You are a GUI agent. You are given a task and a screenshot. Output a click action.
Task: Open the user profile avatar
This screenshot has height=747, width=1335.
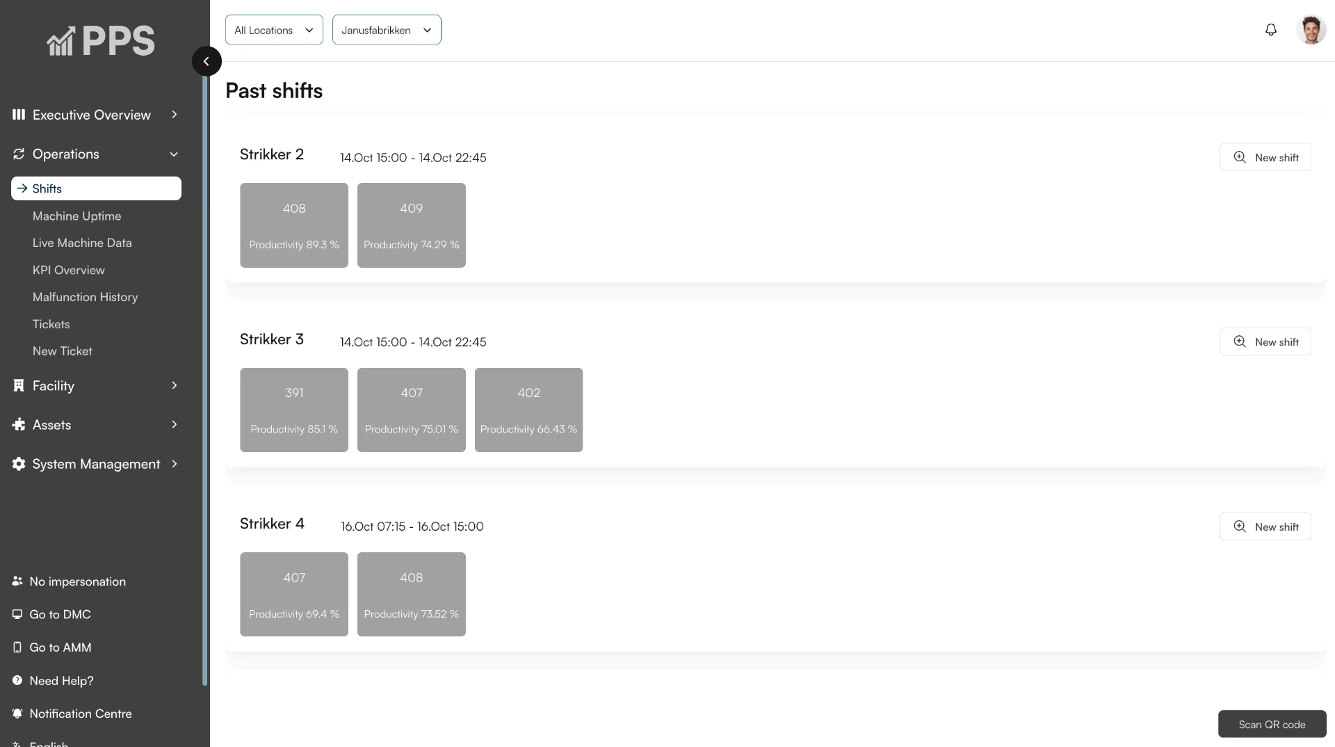1311,30
